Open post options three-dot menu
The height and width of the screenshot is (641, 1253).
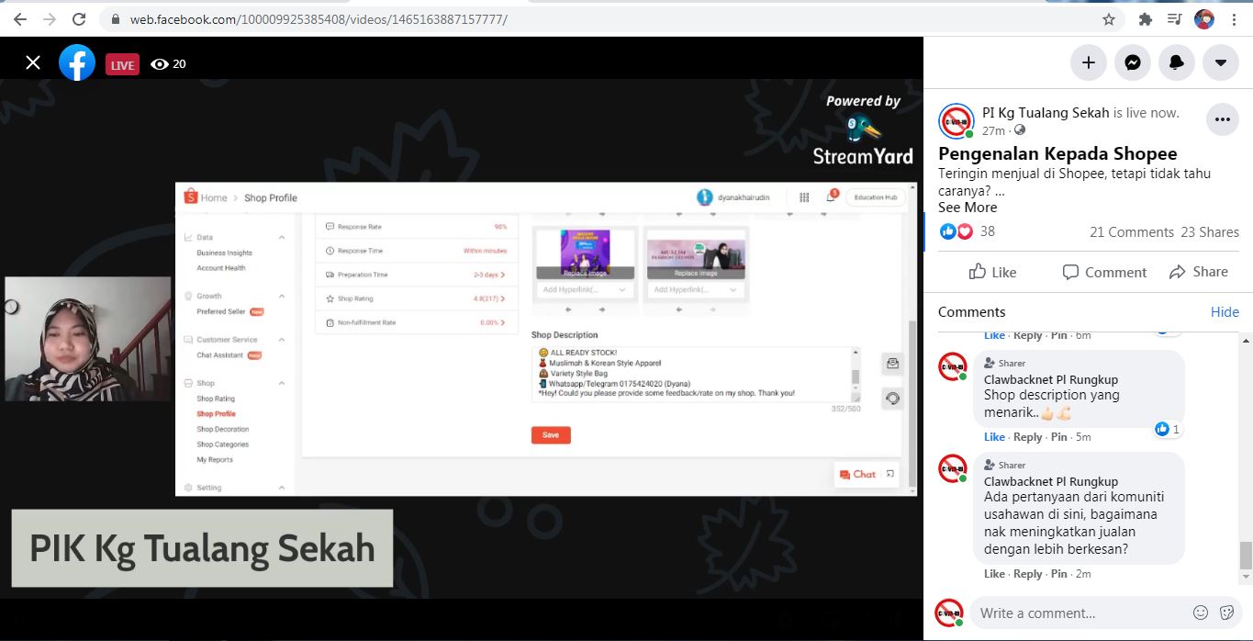1222,119
